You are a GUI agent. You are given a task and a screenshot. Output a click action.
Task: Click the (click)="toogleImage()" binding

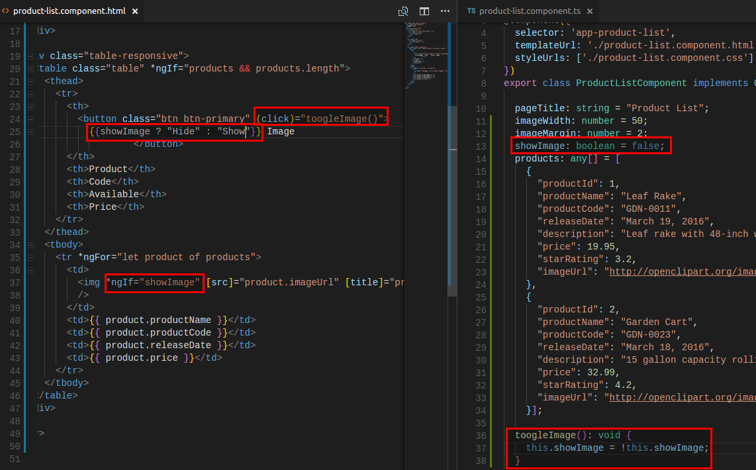coord(321,119)
